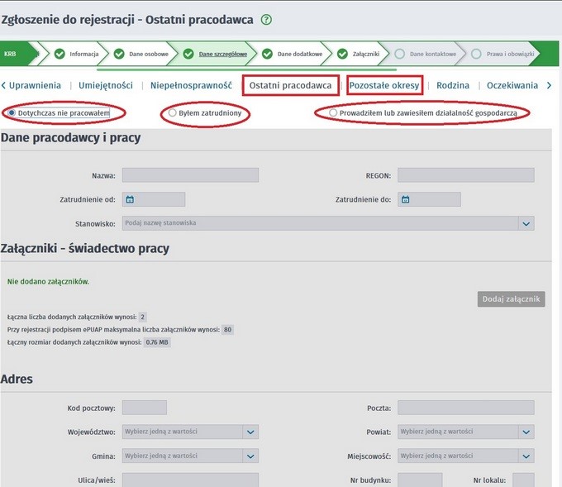The width and height of the screenshot is (562, 487).
Task: Switch to Pozostałe okresy tab
Action: point(384,85)
